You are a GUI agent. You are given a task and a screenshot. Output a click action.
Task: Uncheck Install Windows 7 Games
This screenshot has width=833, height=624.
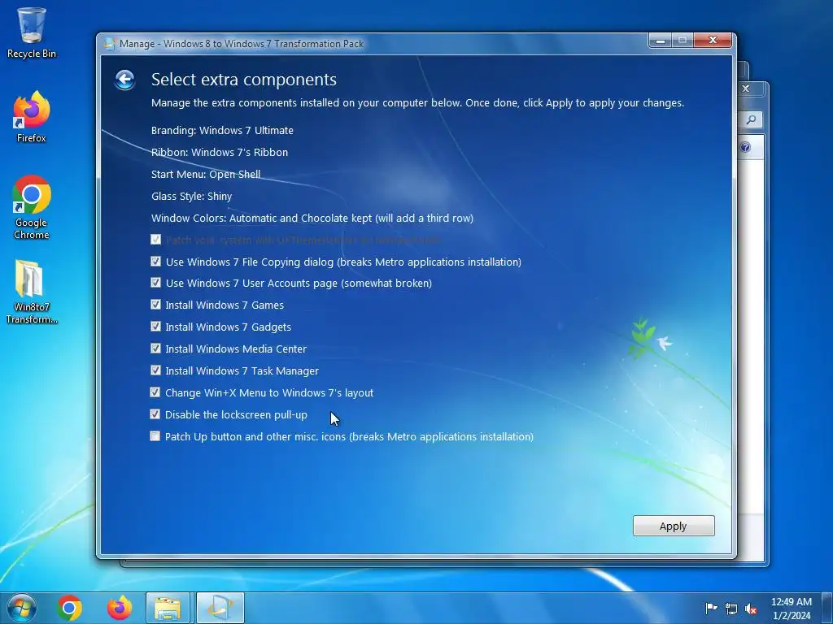[x=155, y=305]
